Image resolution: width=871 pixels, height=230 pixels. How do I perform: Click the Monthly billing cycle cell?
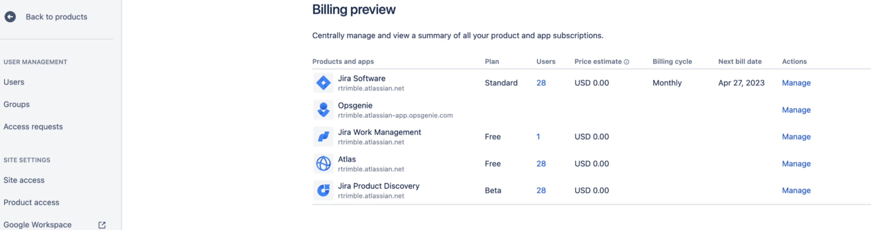[667, 83]
